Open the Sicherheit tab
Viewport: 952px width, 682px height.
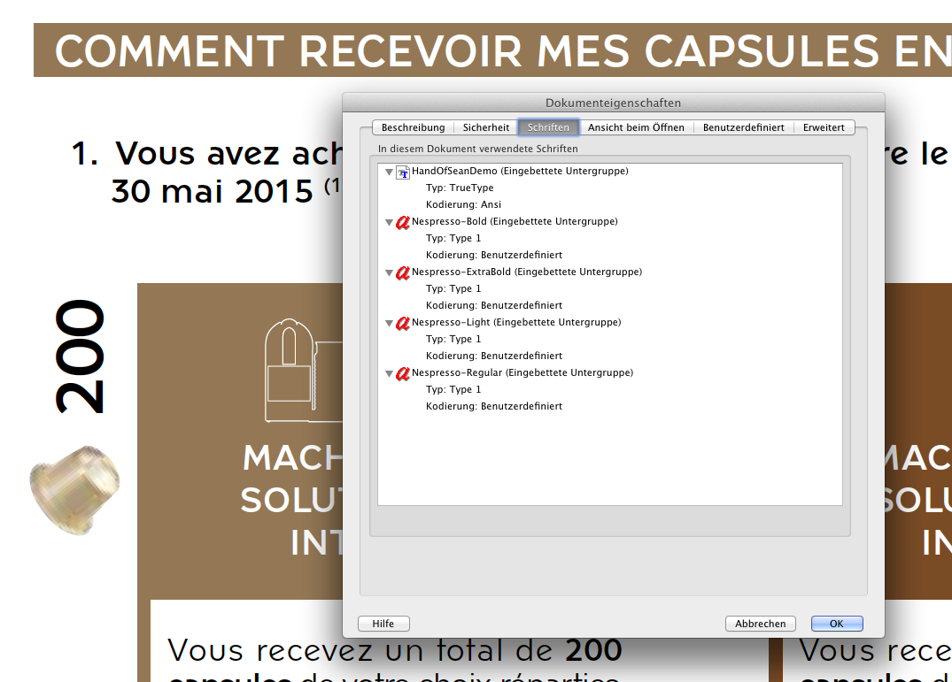485,127
